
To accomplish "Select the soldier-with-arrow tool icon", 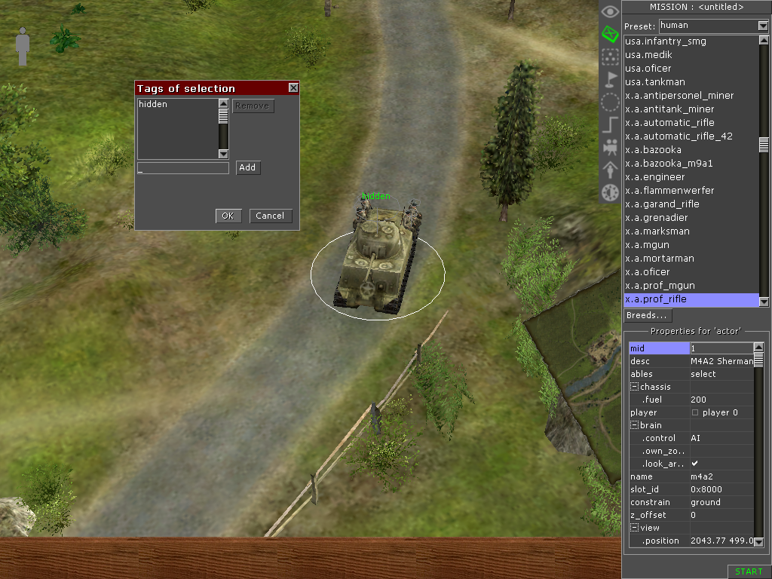I will coord(610,170).
